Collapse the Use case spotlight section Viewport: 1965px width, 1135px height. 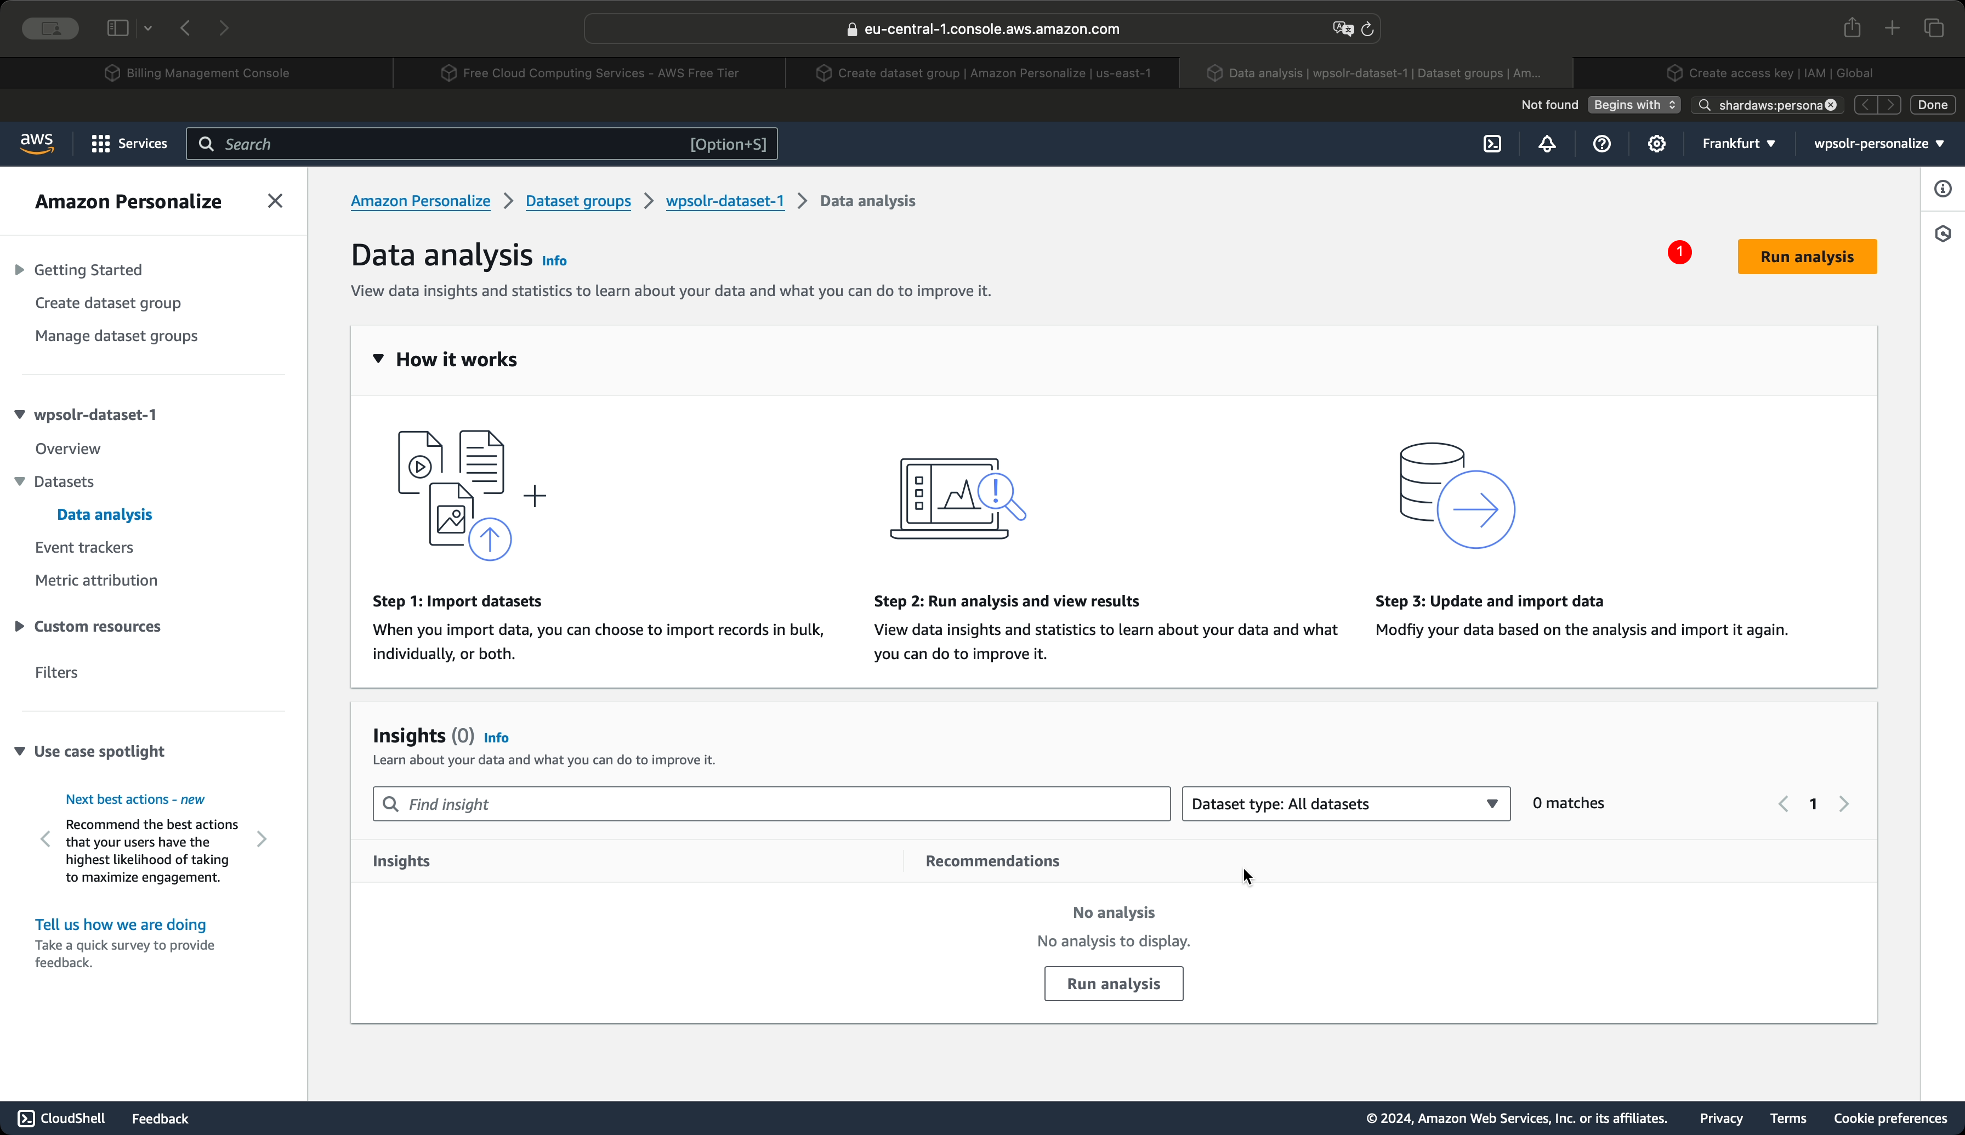20,751
